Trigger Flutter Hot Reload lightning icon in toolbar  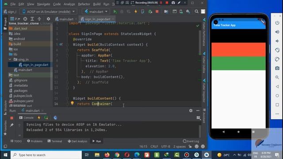point(136,12)
